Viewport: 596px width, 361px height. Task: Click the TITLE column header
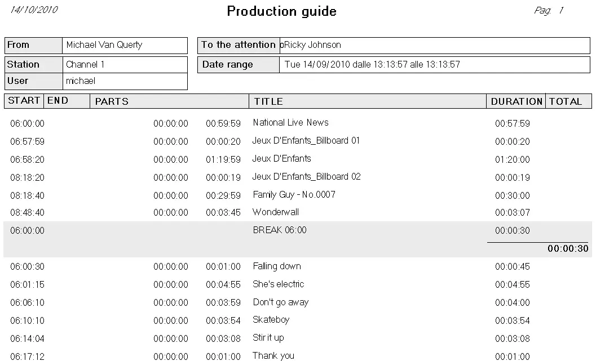(x=268, y=101)
